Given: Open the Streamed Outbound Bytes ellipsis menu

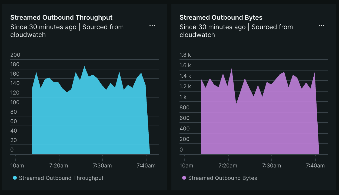Looking at the screenshot, I should pyautogui.click(x=321, y=25).
